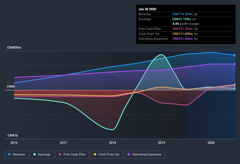The height and width of the screenshot is (164, 240).
Task: Click the CN¥800m axis label
Action: 14,47
